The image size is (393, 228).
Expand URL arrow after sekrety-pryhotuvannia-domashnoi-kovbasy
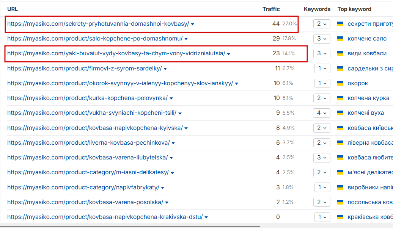point(192,24)
